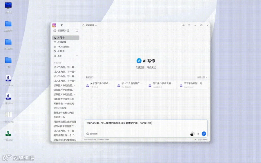Open the 智能调度 model dropdown
This screenshot has width=261, height=163.
coord(90,25)
